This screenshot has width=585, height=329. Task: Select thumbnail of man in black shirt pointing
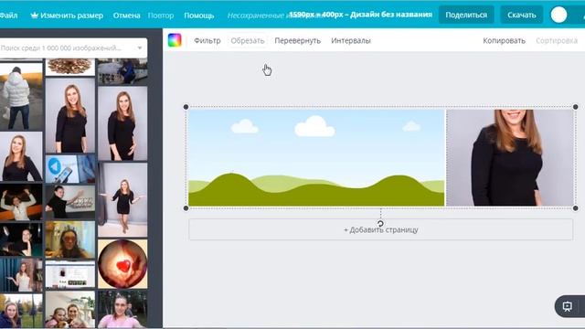(70, 202)
